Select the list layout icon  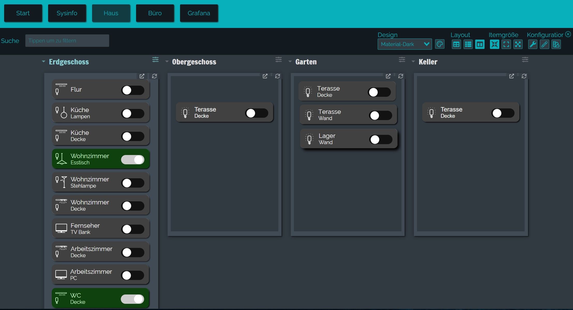468,45
